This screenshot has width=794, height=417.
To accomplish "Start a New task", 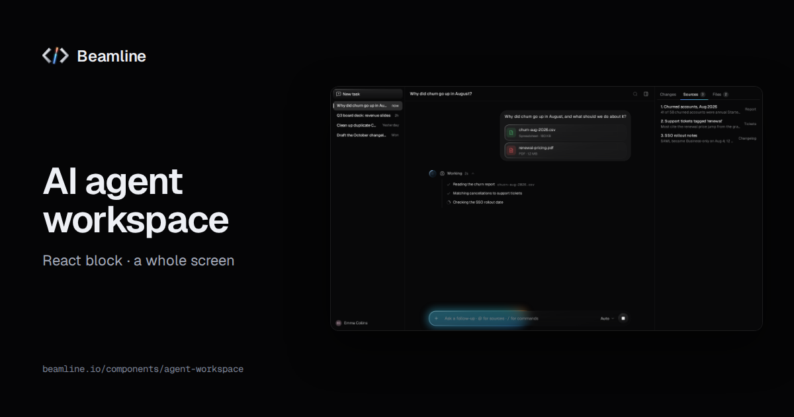I will (368, 94).
